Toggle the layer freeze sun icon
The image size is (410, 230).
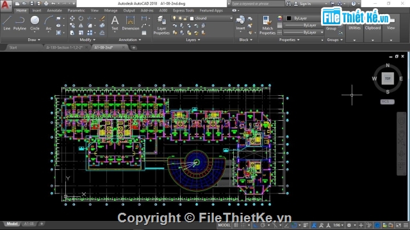tap(180, 19)
